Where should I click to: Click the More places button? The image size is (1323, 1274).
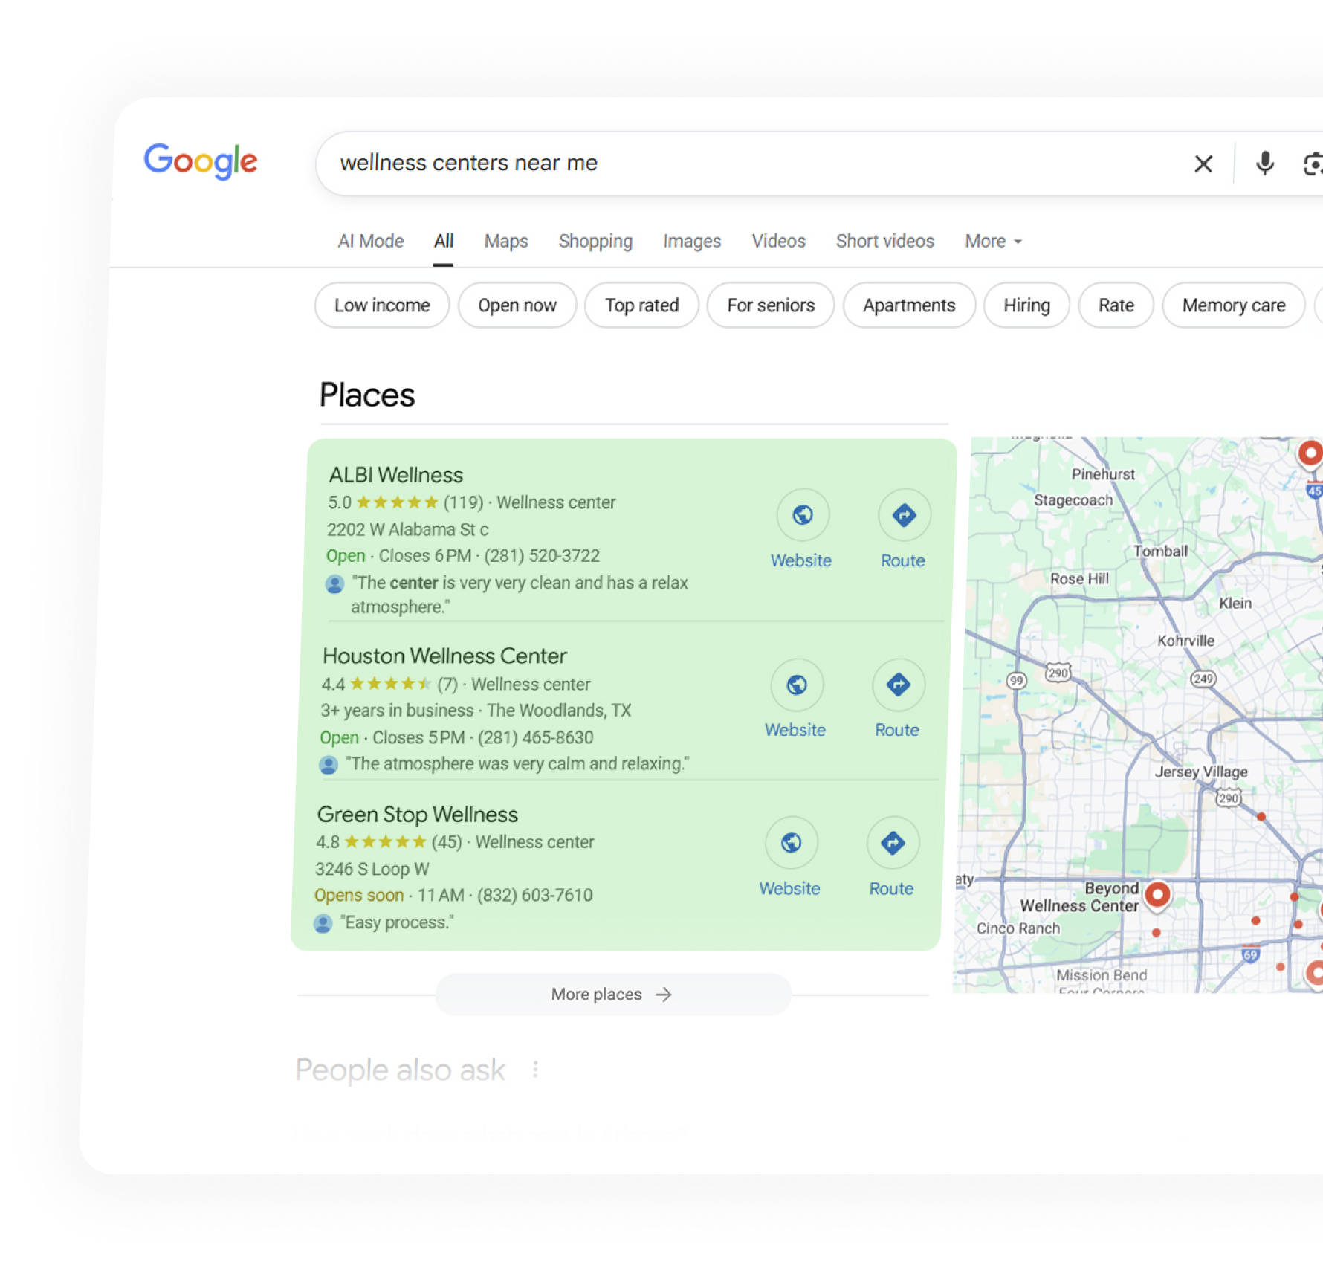pos(612,995)
